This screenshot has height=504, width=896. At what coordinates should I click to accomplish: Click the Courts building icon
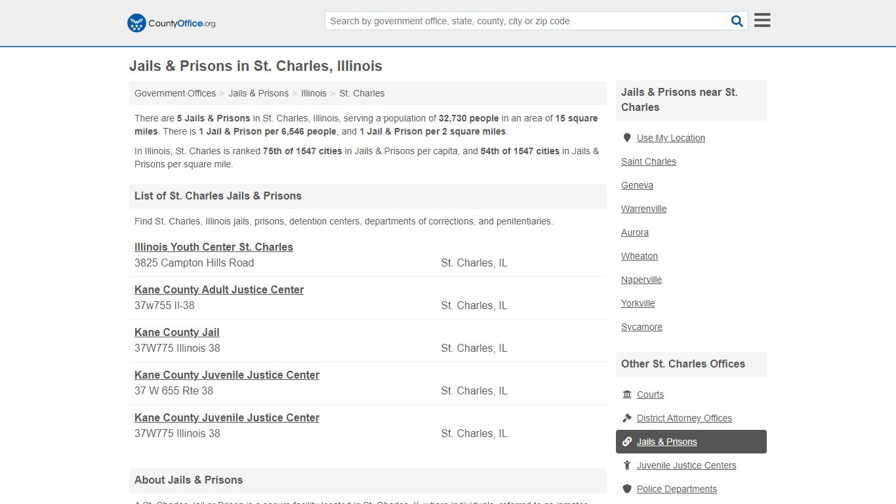[627, 394]
